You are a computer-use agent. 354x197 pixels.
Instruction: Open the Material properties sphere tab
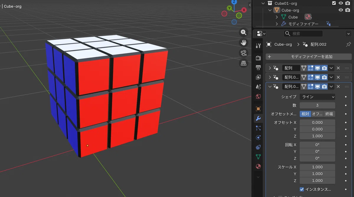tap(258, 166)
